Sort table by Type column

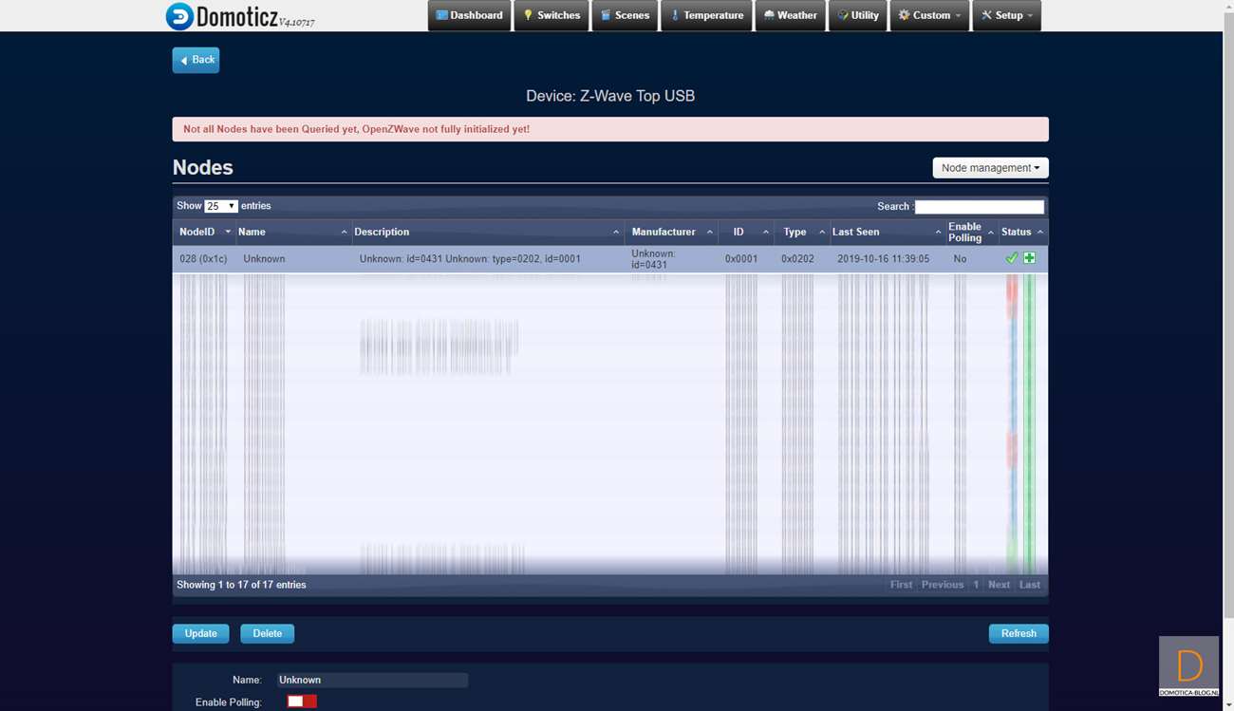pyautogui.click(x=802, y=232)
